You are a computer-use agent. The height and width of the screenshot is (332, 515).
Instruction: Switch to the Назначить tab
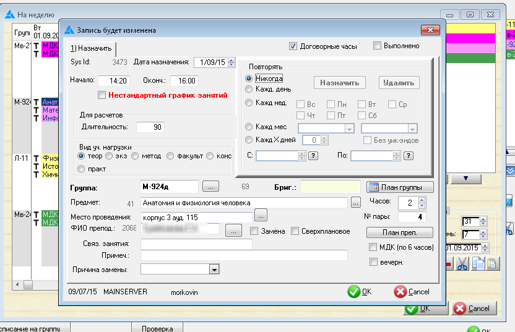[92, 48]
